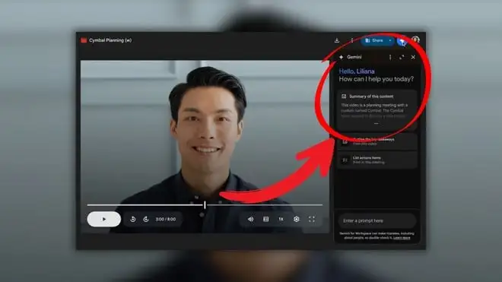502x282 pixels.
Task: Click the red video file icon
Action: point(84,40)
